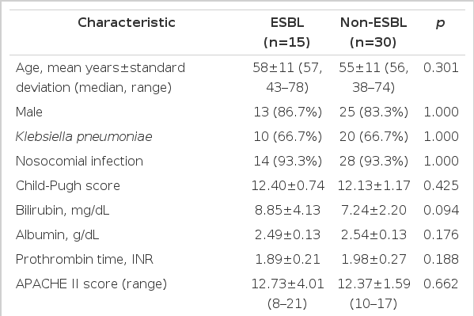Click the ESBL value 8.85±4.13
The width and height of the screenshot is (474, 316).
[287, 211]
